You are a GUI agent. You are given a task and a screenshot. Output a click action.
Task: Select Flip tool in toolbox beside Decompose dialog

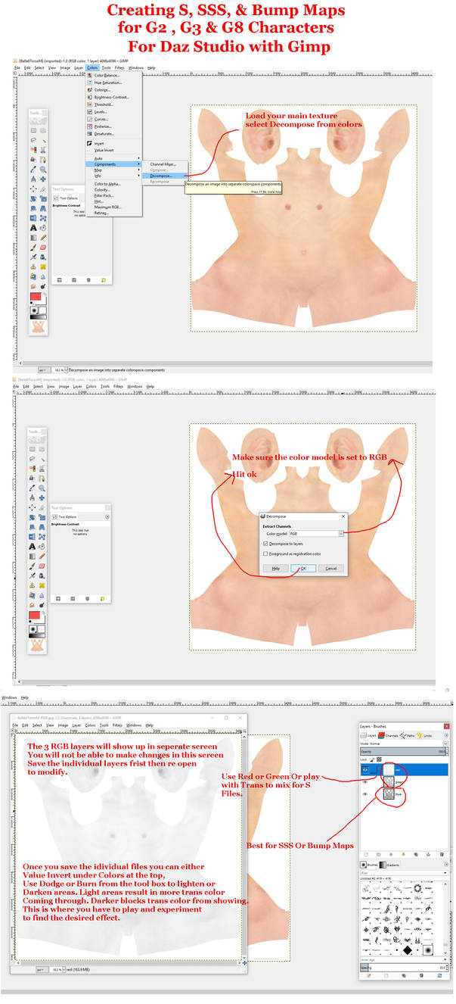33,537
